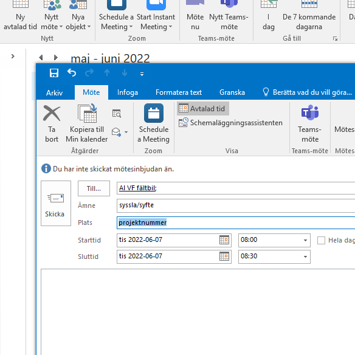Undo the last action in the meeting window
Image resolution: width=355 pixels, height=355 pixels.
point(72,73)
